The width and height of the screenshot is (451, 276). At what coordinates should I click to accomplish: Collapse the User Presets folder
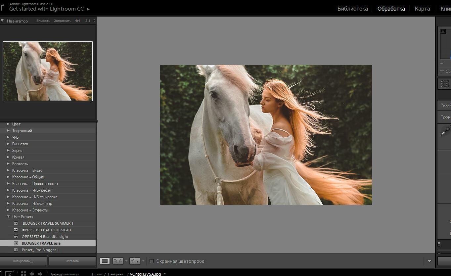click(8, 217)
